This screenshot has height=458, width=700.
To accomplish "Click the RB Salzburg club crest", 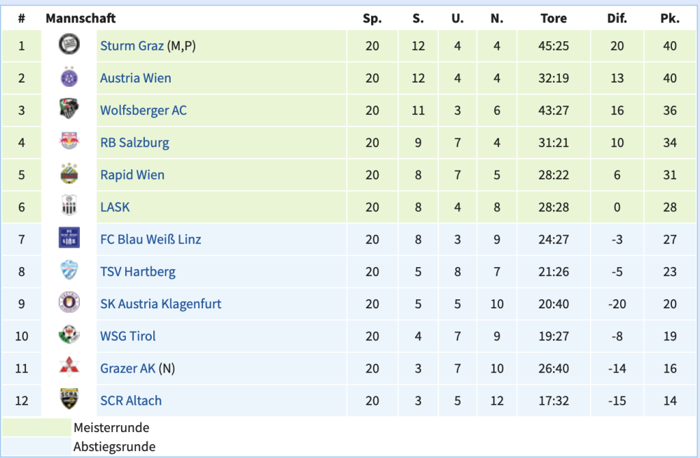I will [x=69, y=142].
